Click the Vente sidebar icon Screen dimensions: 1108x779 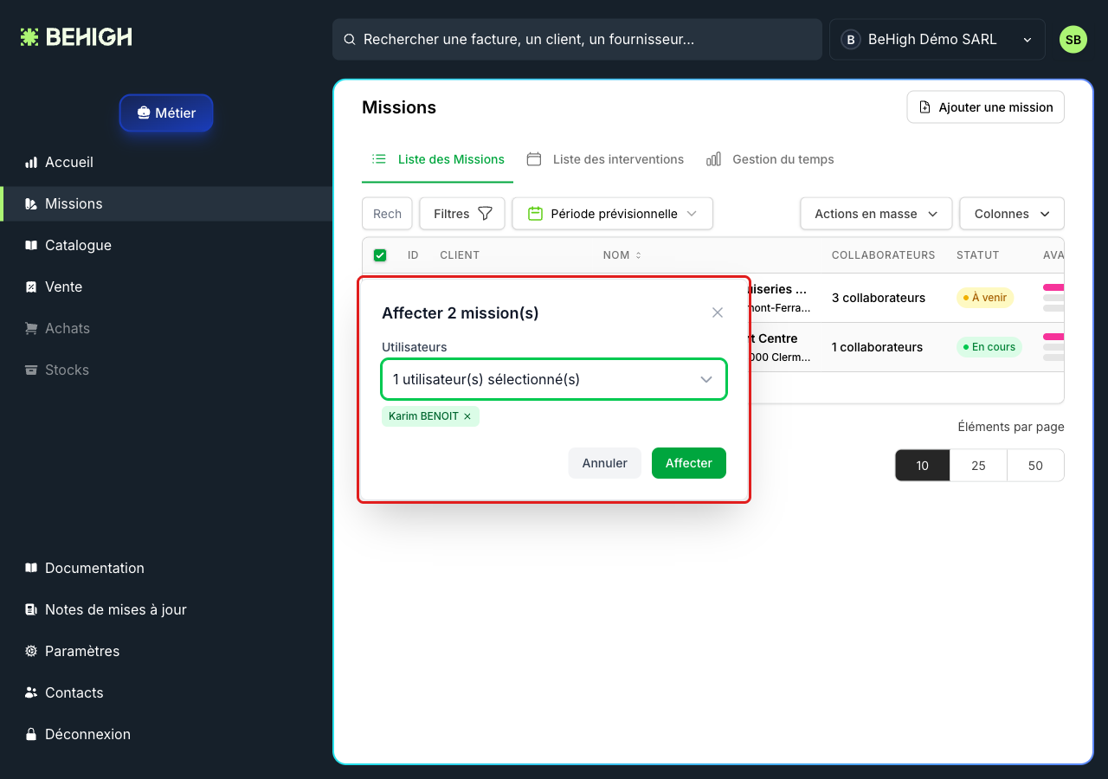(31, 286)
